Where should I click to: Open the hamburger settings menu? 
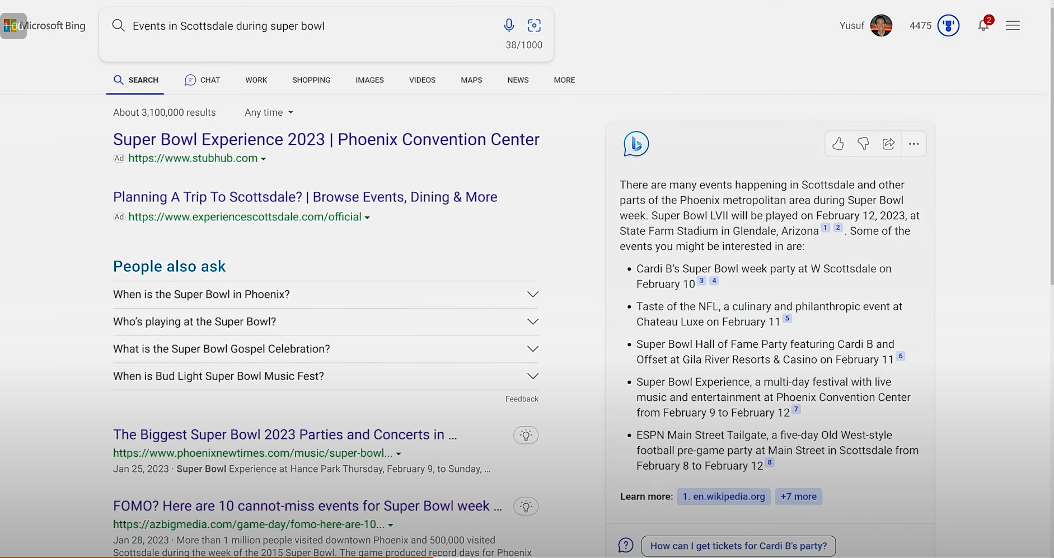click(1013, 25)
